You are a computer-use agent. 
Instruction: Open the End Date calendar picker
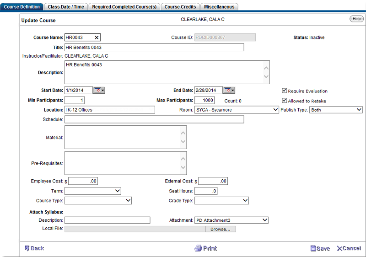click(229, 91)
